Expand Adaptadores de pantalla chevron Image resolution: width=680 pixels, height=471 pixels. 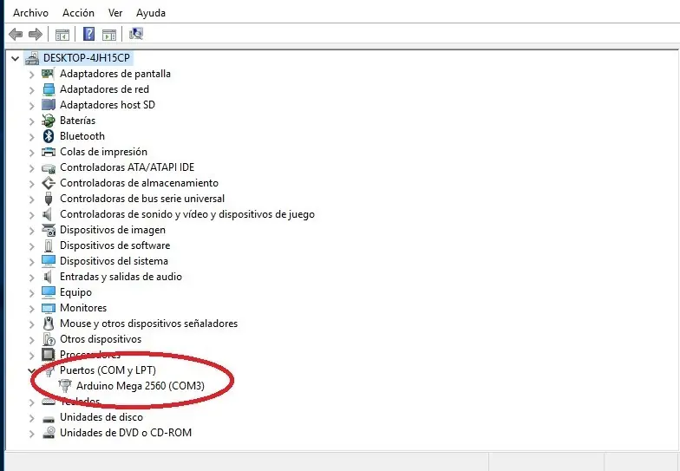coord(31,75)
